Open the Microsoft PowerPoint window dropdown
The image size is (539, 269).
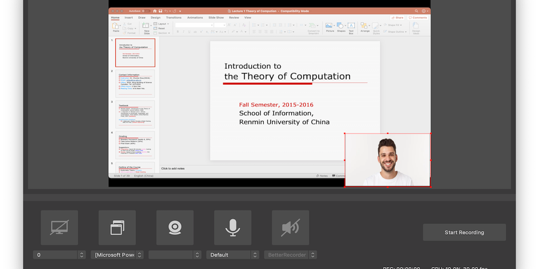coord(117,255)
